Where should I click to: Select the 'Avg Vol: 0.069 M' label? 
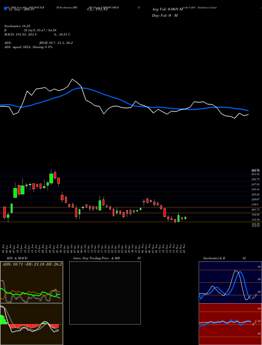click(x=167, y=9)
